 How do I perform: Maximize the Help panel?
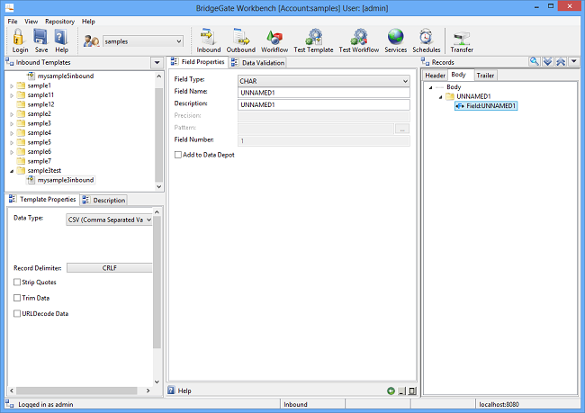point(412,391)
